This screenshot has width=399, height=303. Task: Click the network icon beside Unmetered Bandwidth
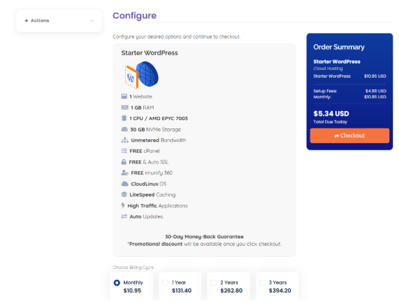click(124, 140)
